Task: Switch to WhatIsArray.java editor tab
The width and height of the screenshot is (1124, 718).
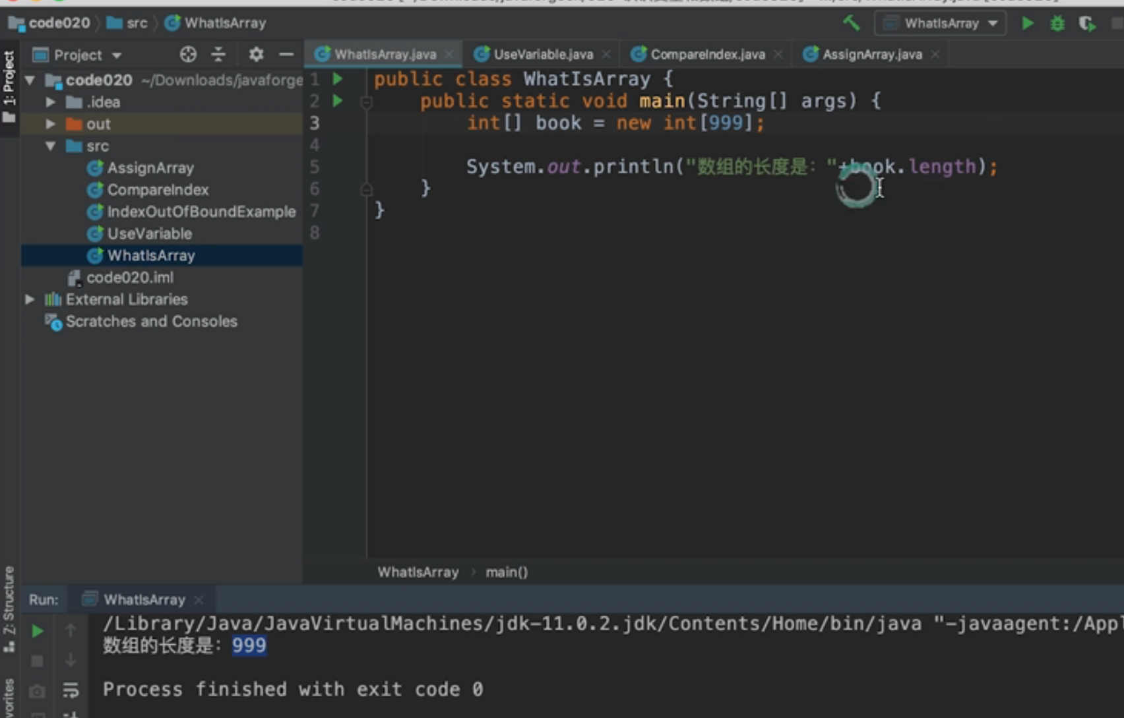Action: [x=385, y=54]
